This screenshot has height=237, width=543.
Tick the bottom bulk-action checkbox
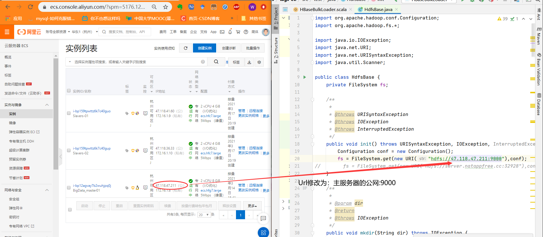70,210
